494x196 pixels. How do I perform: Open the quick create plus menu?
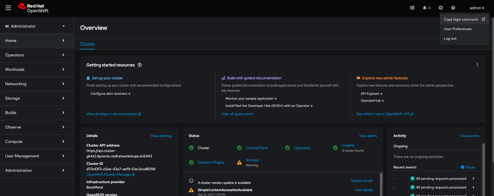pyautogui.click(x=441, y=8)
